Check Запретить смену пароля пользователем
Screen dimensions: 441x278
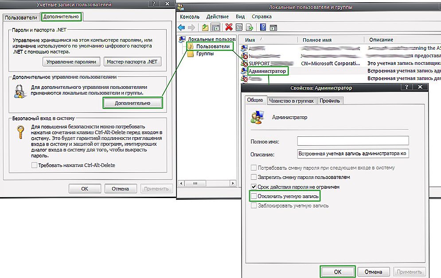[254, 177]
